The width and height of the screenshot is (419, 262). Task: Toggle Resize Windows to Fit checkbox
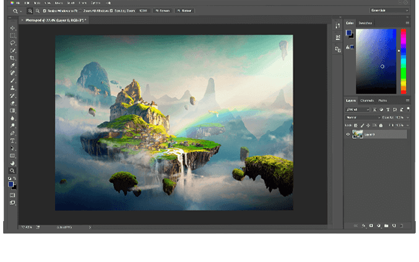point(45,11)
